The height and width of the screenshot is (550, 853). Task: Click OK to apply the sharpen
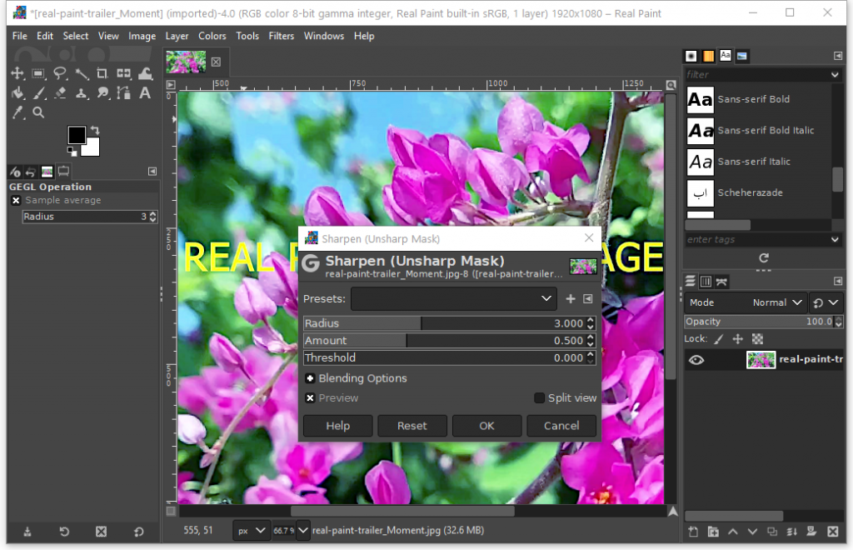[487, 426]
